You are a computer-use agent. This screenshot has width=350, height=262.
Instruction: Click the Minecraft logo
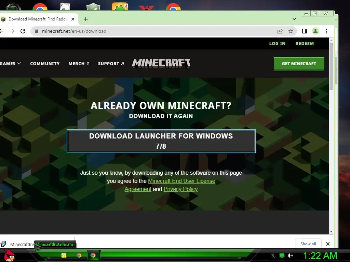[x=161, y=63]
